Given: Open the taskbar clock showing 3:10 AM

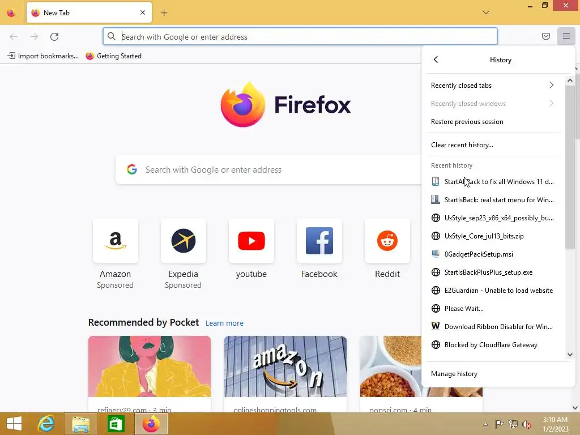Looking at the screenshot, I should point(555,424).
